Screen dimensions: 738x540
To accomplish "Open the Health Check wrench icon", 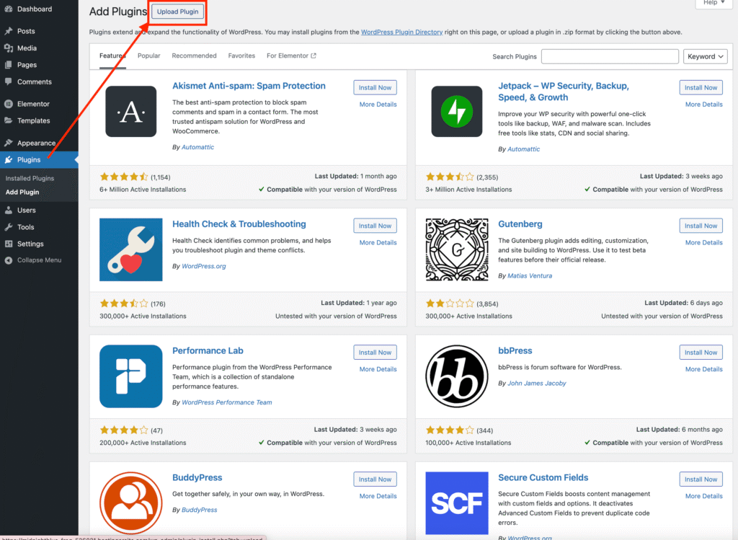I will pos(130,249).
